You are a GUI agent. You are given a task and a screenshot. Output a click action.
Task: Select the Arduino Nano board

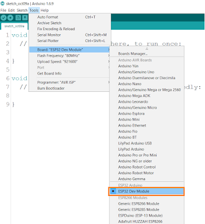(147, 84)
